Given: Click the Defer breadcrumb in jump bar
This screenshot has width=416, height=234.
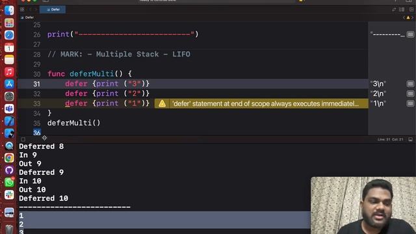Looking at the screenshot, I should (x=27, y=18).
